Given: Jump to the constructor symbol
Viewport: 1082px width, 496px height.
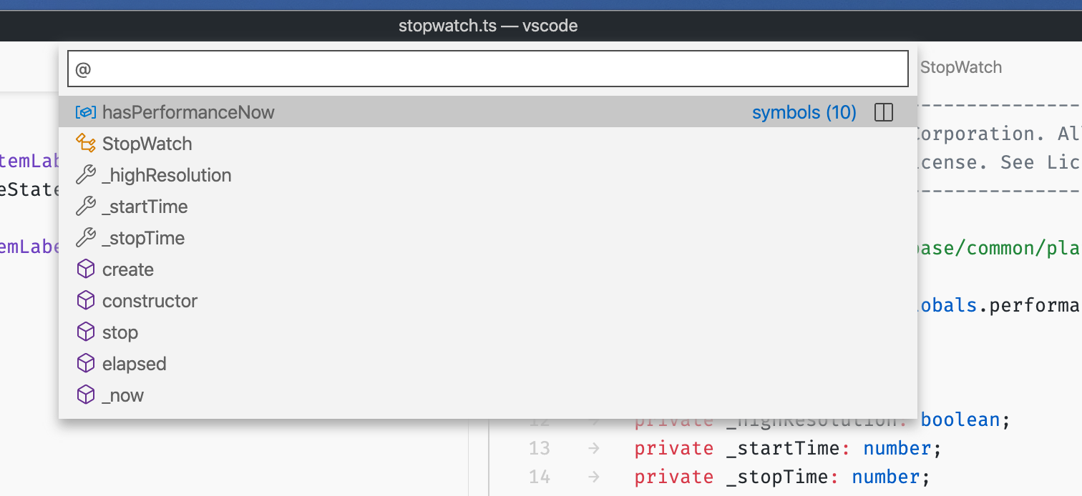Looking at the screenshot, I should pos(150,300).
